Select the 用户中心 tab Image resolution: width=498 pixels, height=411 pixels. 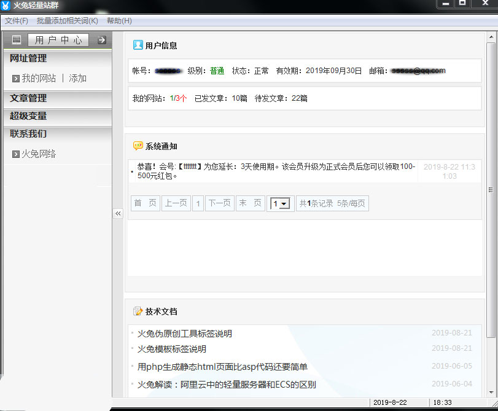(x=58, y=39)
